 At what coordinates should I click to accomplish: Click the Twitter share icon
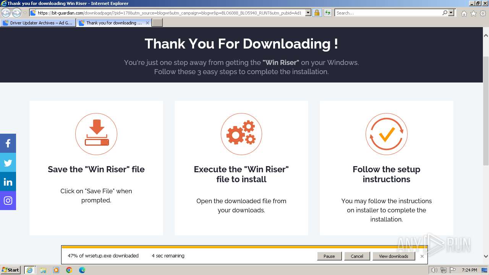pos(8,162)
